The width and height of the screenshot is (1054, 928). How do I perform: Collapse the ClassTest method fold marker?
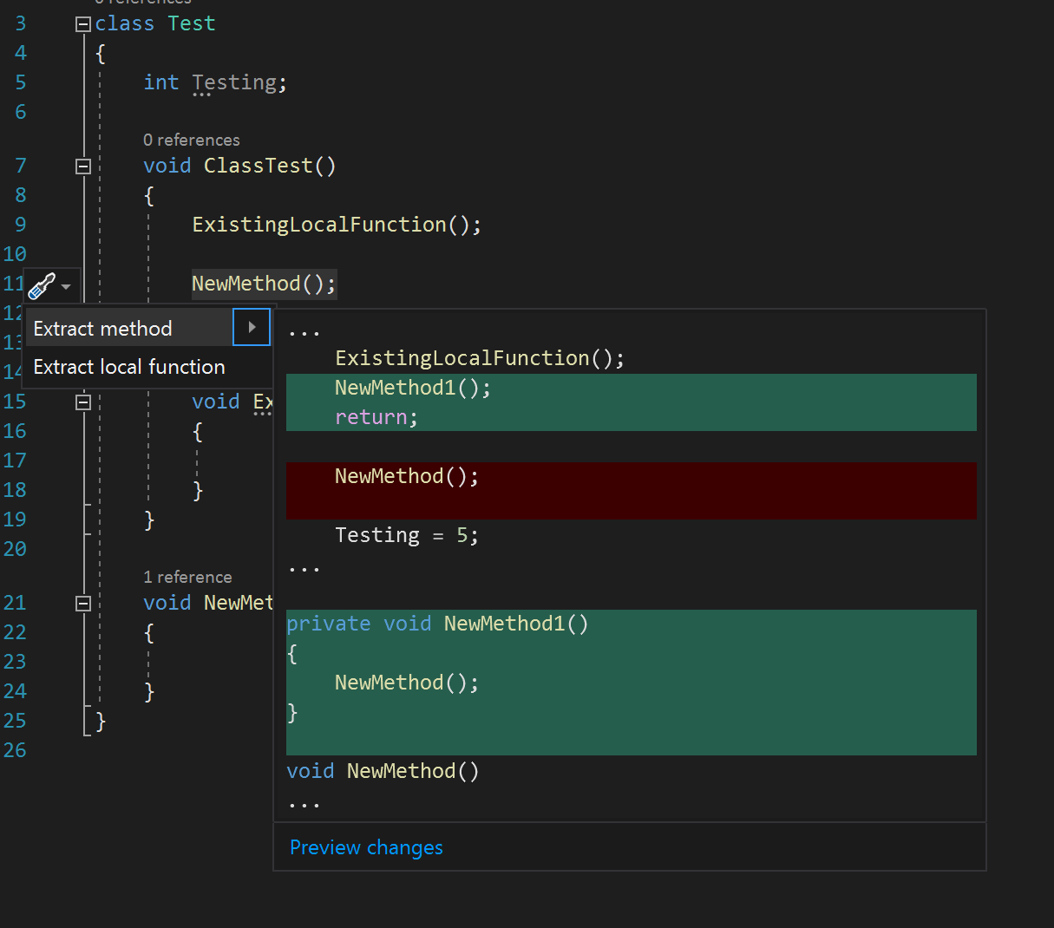(82, 166)
